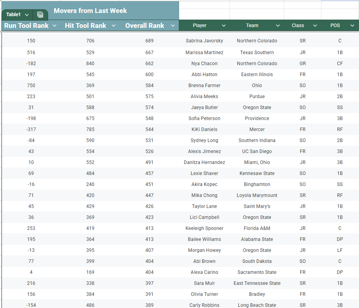Open Run Tool Rank column filter dropdown
Screen dimensions: 359x308
coord(54,26)
